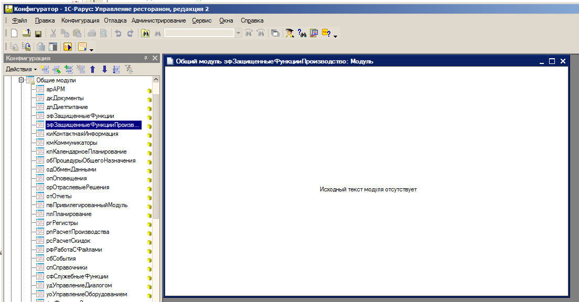Click the tree scrollbar up arrow
Screen dimensions: 579x302
pos(156,79)
